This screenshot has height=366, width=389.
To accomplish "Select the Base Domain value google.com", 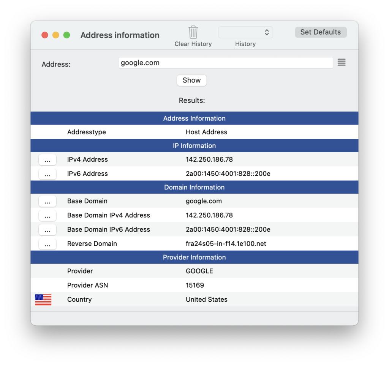I will pos(204,201).
